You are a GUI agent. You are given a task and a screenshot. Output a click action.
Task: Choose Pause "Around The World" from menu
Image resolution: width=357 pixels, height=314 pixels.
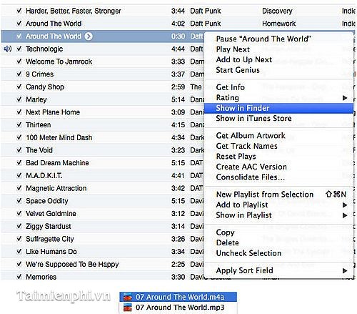(263, 39)
